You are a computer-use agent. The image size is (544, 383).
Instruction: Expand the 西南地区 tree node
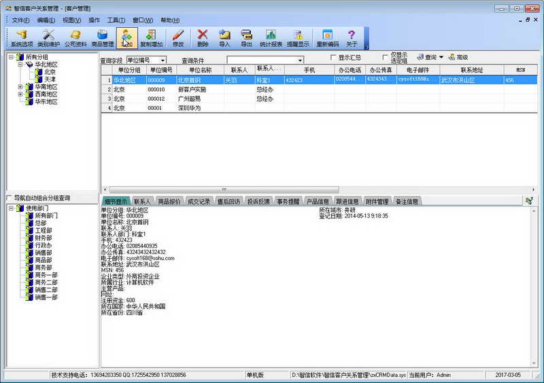point(20,94)
